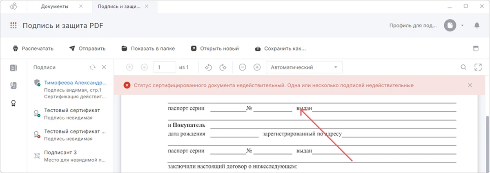Image resolution: width=490 pixels, height=173 pixels.
Task: Search in document magnifier icon
Action: pos(463,67)
